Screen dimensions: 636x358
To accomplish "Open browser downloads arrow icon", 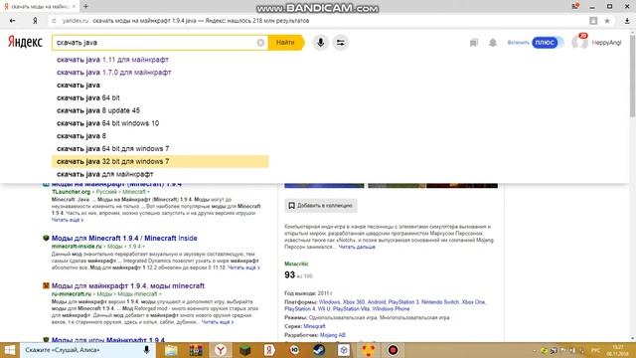I will click(x=627, y=21).
